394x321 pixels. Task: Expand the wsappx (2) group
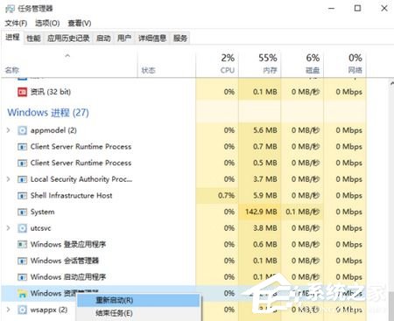pyautogui.click(x=9, y=310)
